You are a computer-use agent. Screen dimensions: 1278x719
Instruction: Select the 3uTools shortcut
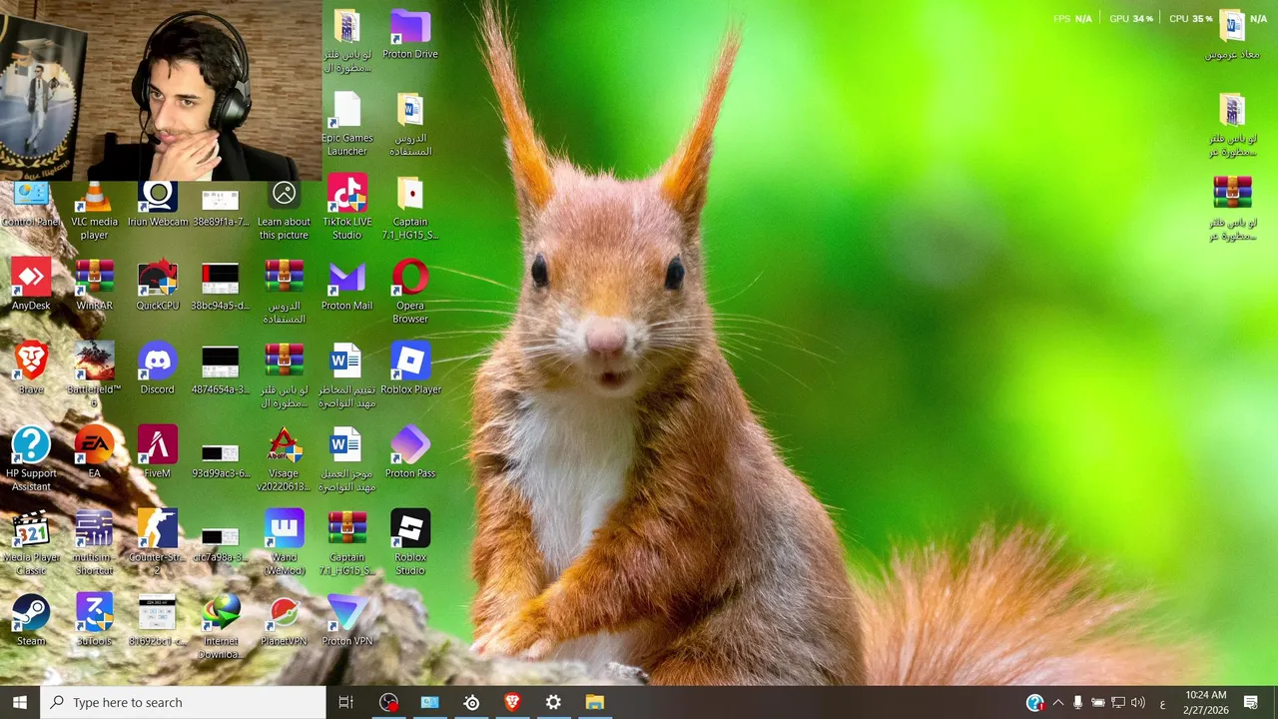[94, 621]
